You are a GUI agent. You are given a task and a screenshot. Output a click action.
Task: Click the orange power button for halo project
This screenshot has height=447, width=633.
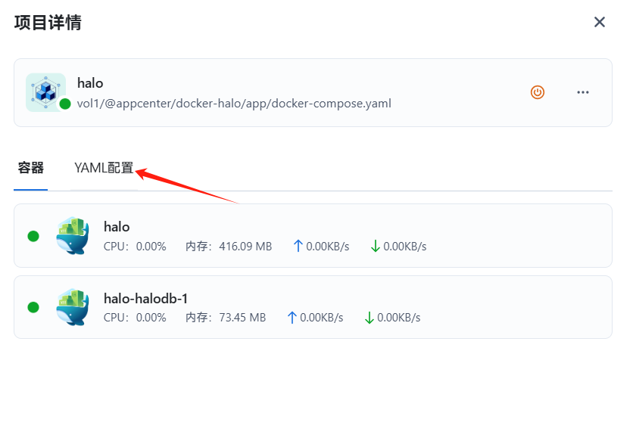[x=538, y=92]
